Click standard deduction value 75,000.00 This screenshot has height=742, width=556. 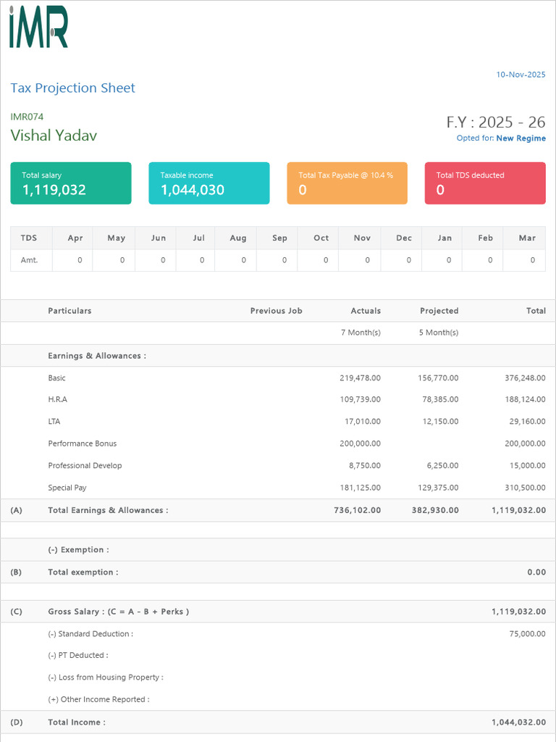point(528,633)
